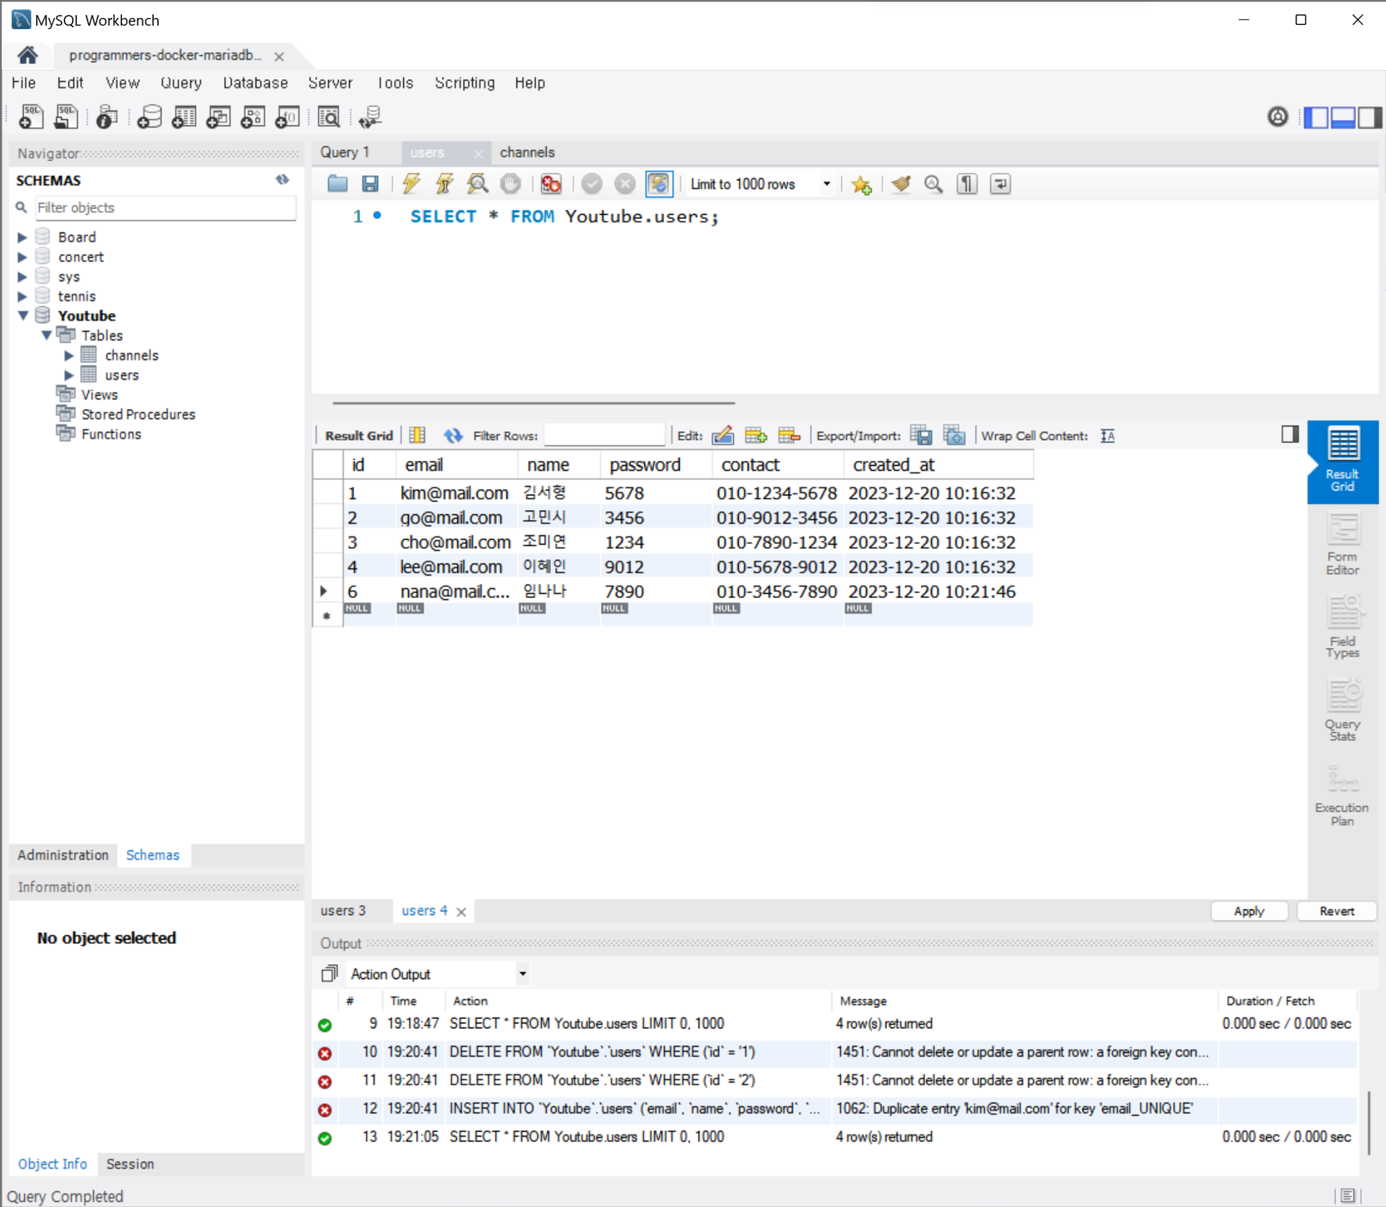The height and width of the screenshot is (1207, 1386).
Task: Open the Form Editor view
Action: [x=1342, y=545]
